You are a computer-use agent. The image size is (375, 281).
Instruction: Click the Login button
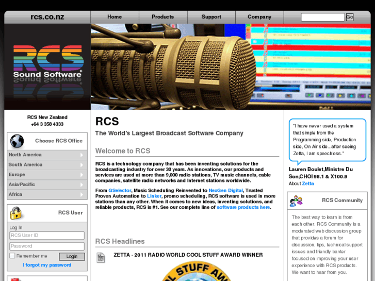point(72,256)
